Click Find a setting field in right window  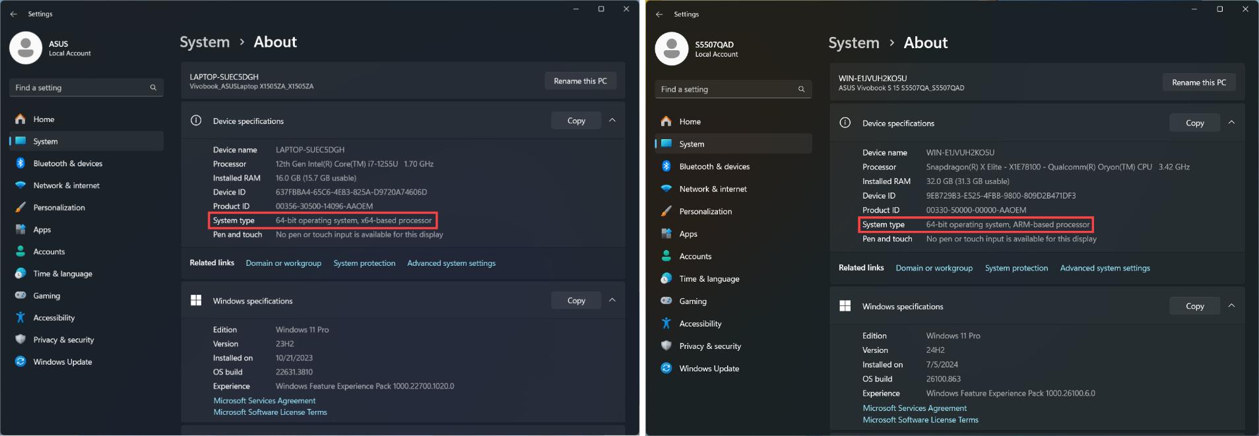tap(733, 89)
